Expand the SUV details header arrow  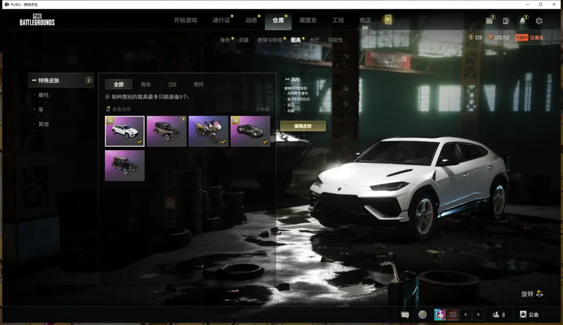[287, 79]
